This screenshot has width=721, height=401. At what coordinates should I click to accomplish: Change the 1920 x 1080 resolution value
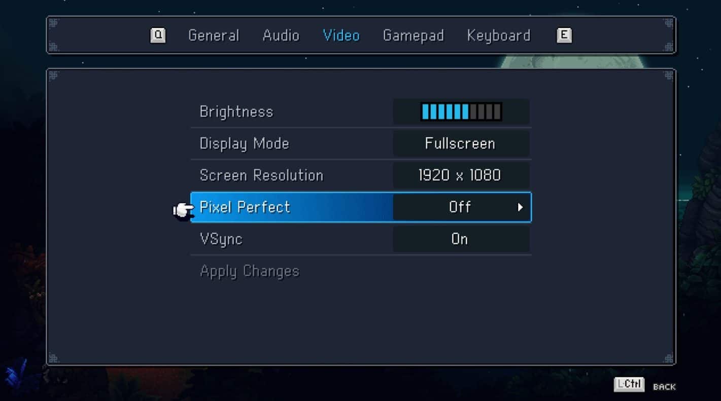click(x=460, y=175)
